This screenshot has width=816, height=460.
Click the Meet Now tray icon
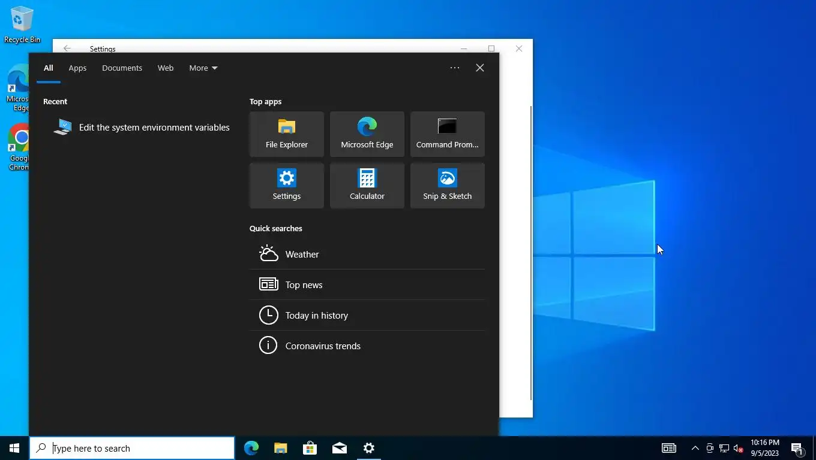click(x=710, y=448)
